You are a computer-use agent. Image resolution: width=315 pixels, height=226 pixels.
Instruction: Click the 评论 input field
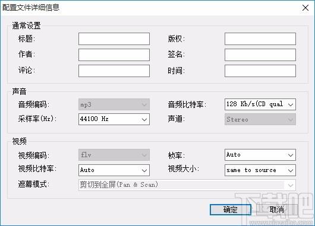coord(114,71)
